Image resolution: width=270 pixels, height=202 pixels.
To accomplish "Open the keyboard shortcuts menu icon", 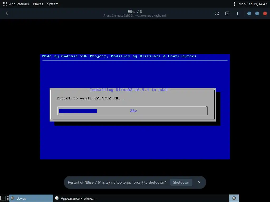I will click(x=227, y=13).
